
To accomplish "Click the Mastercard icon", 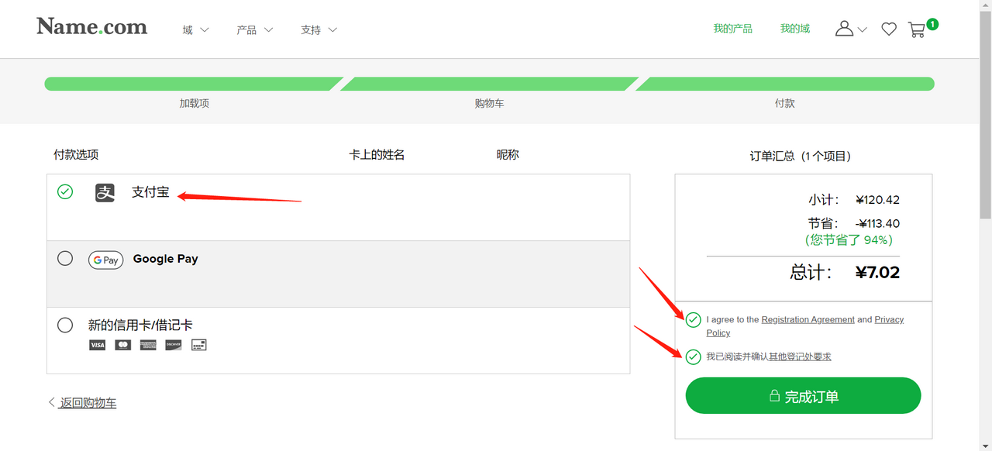I will [122, 345].
